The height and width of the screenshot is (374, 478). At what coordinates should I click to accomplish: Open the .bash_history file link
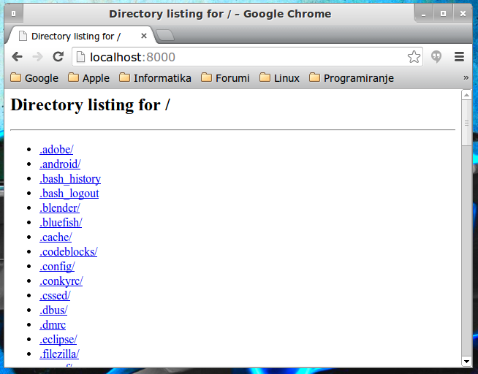(x=70, y=179)
